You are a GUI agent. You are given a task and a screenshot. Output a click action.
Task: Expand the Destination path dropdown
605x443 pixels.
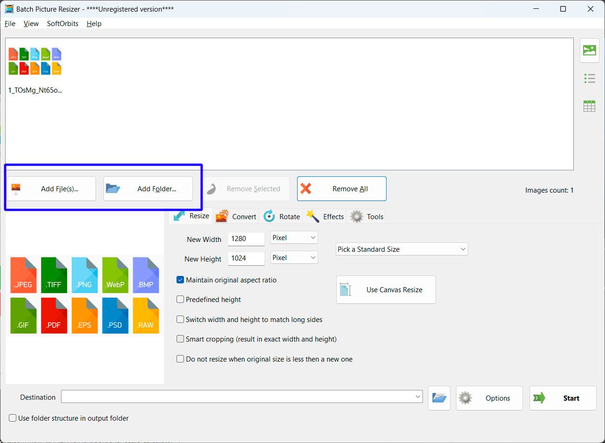[x=418, y=397]
